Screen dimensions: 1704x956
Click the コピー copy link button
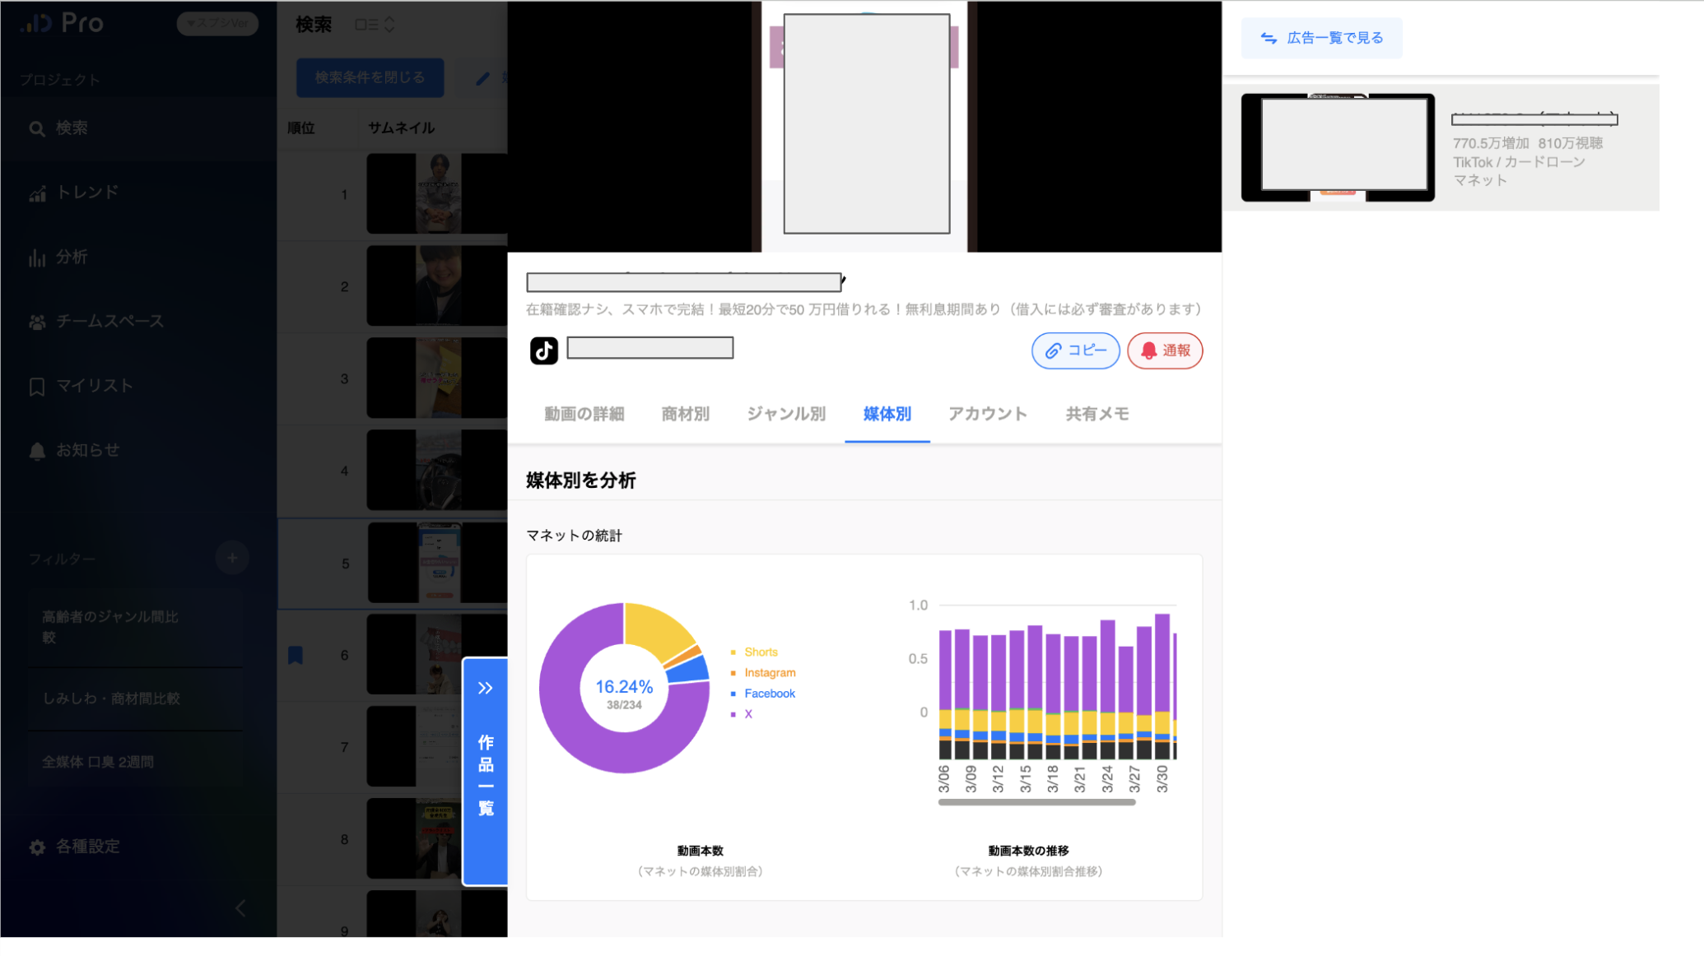coord(1075,350)
